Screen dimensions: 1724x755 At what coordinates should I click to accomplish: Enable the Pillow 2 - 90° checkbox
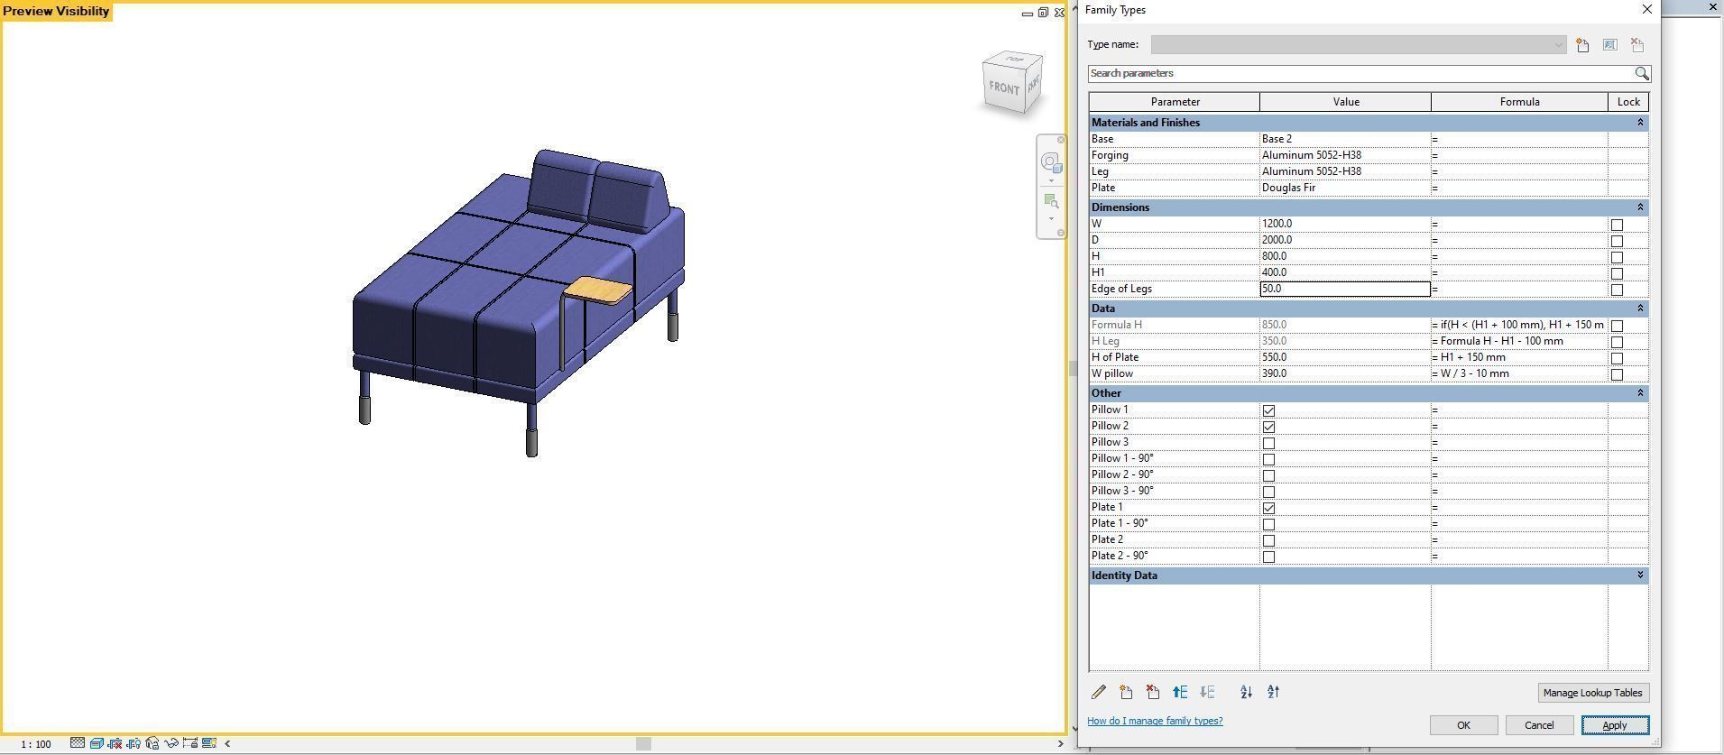click(x=1268, y=475)
